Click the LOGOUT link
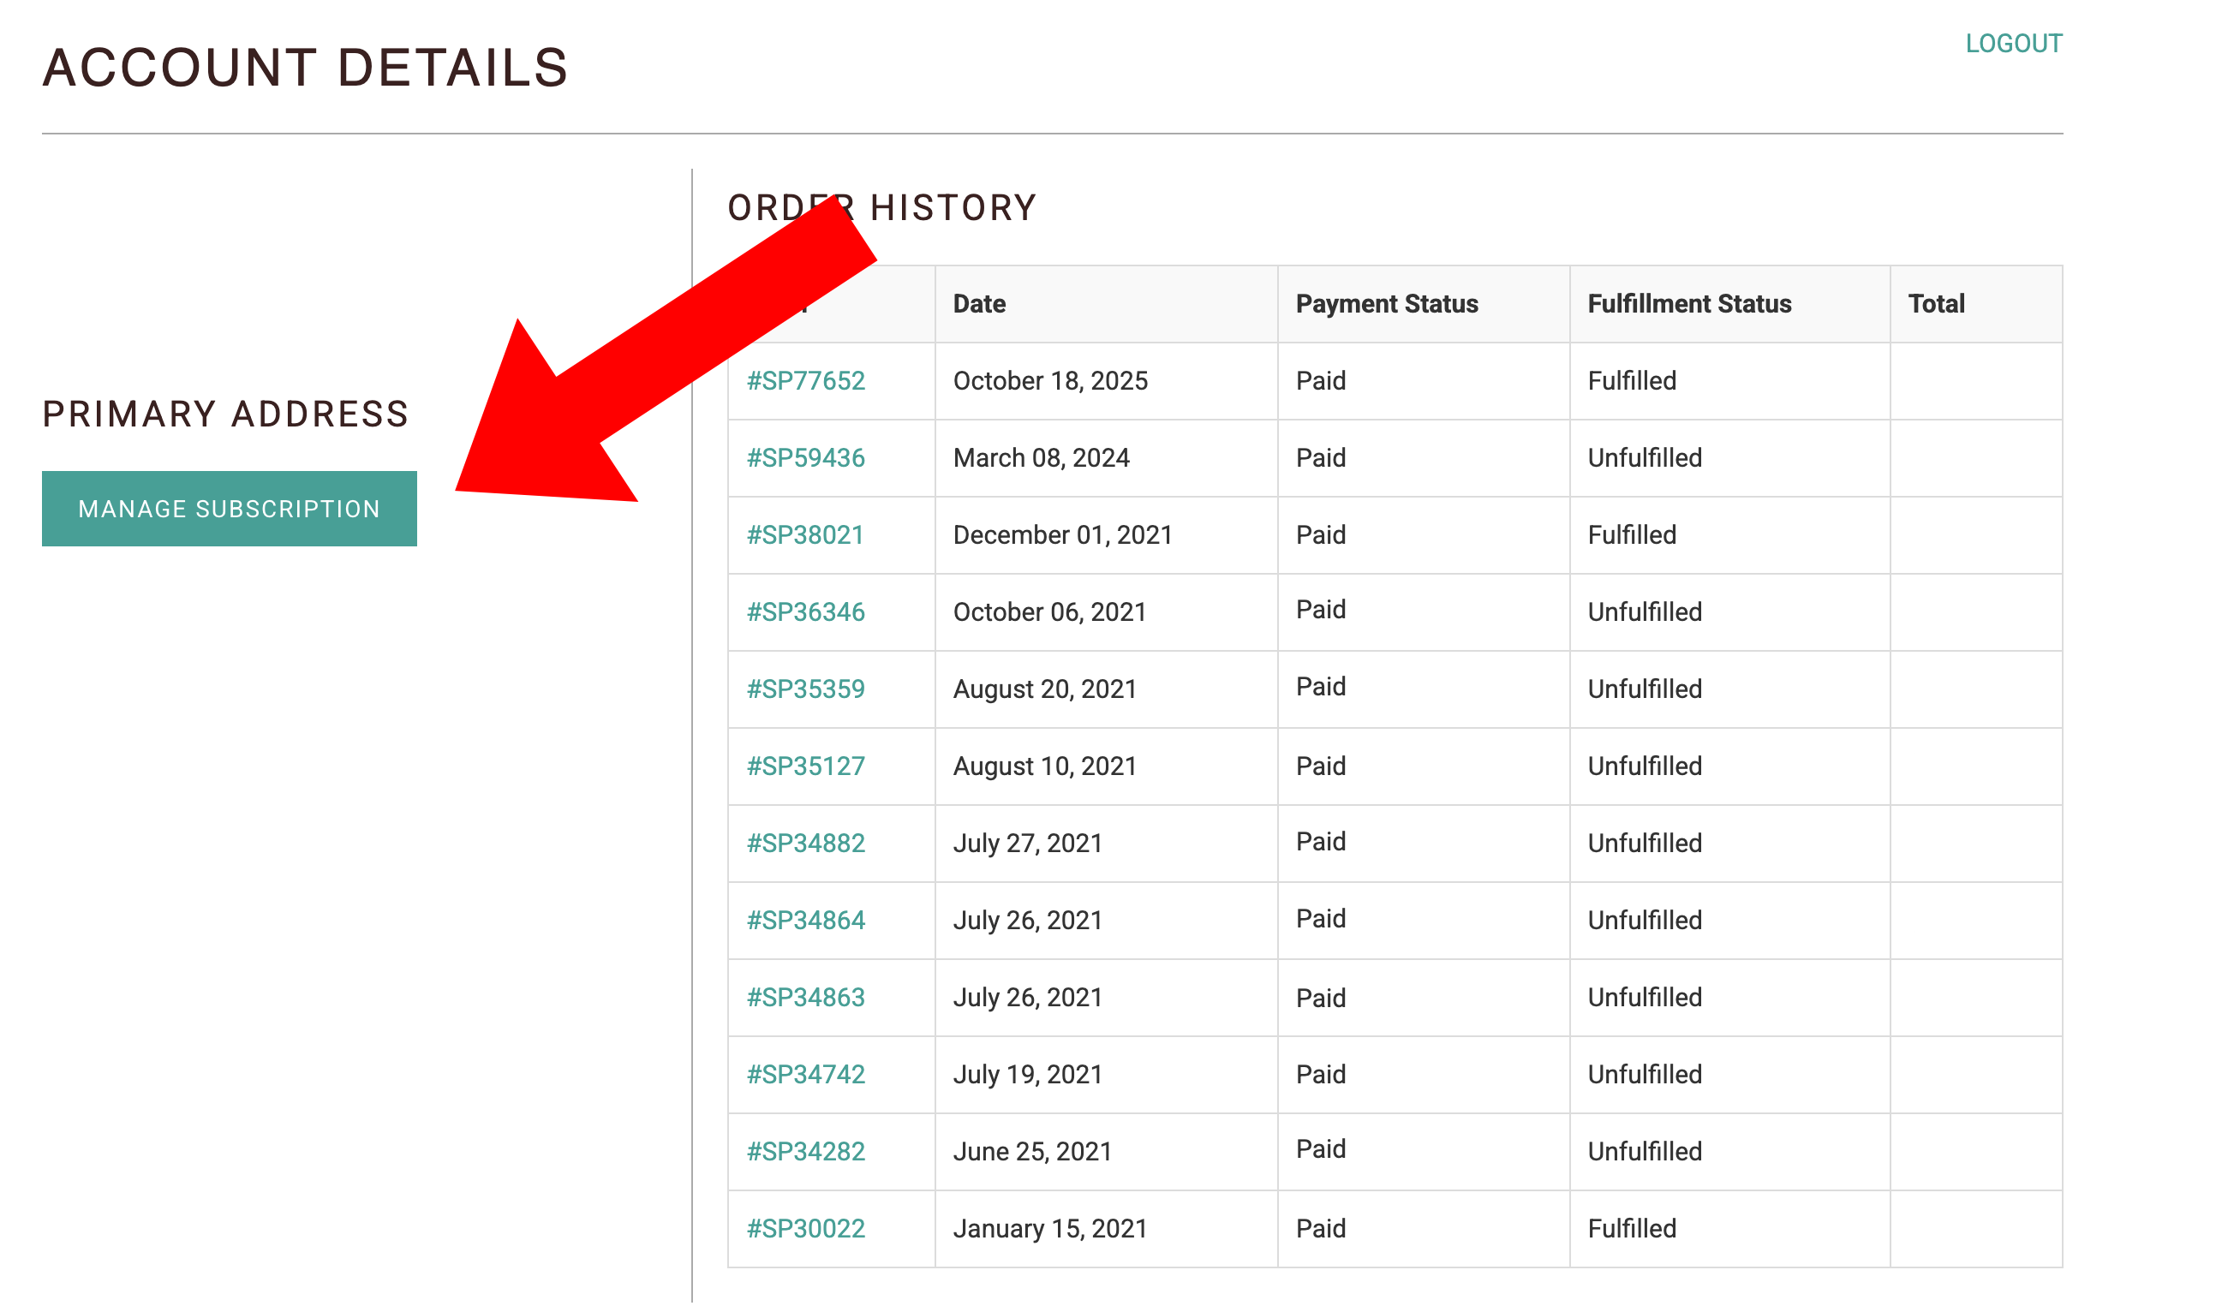2234x1312 pixels. (2012, 44)
